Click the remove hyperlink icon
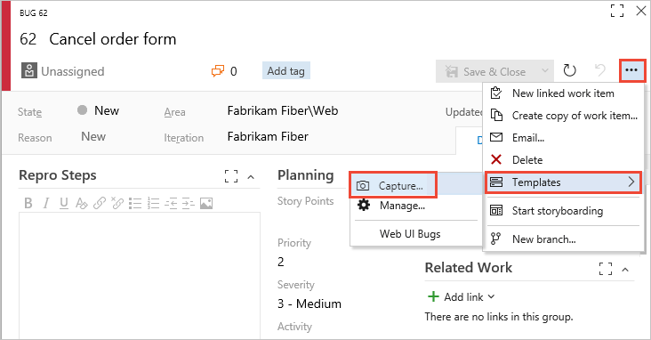This screenshot has height=340, width=651. [x=117, y=203]
